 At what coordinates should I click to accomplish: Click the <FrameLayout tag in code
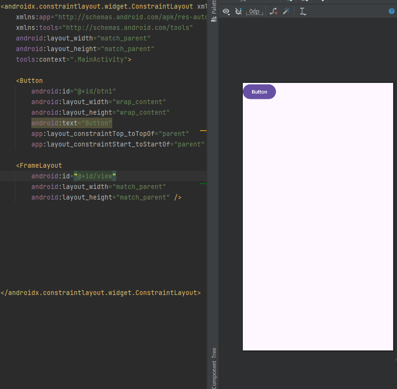click(39, 165)
